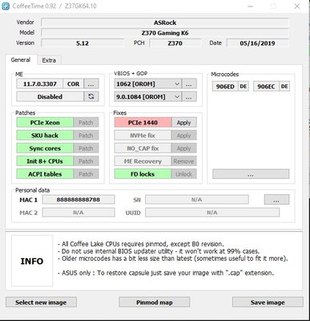Click the Microcodes panel bottom ellipsis button
The image size is (310, 321).
251,174
